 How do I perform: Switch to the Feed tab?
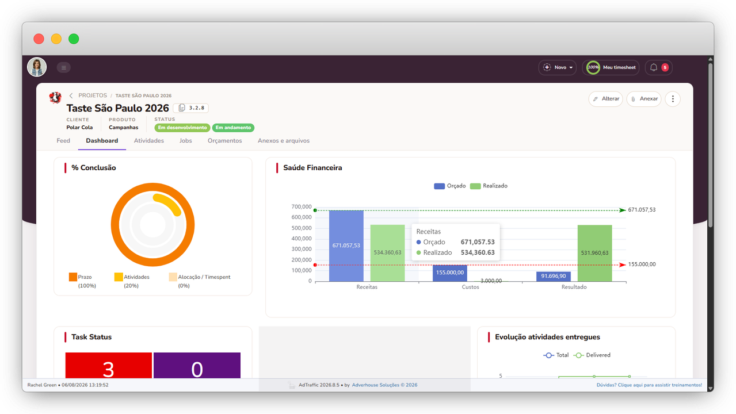click(63, 141)
